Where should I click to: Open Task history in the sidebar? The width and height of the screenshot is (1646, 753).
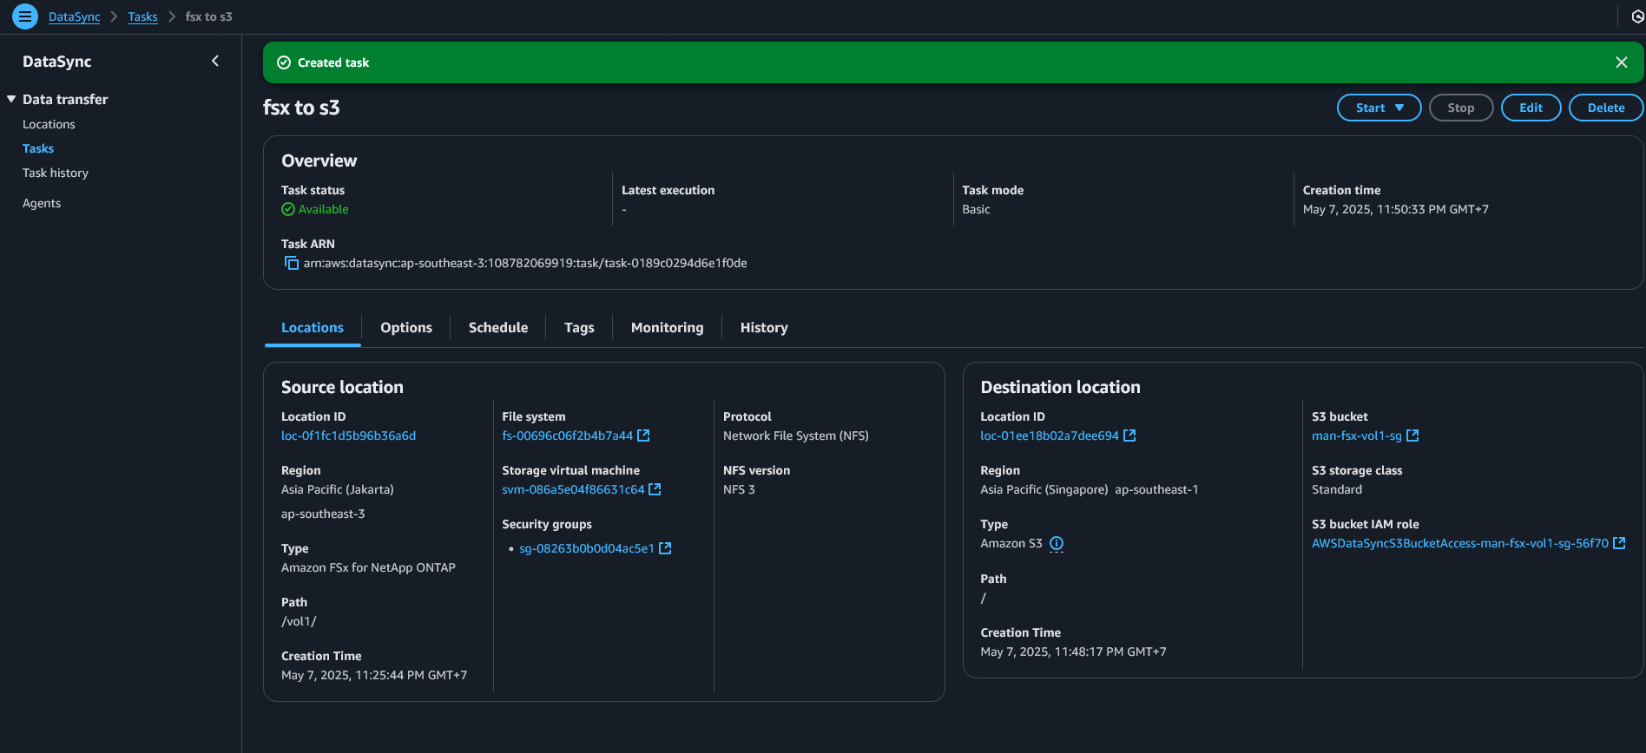[56, 173]
